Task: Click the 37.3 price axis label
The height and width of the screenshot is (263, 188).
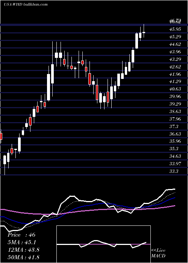Action: coord(174,127)
